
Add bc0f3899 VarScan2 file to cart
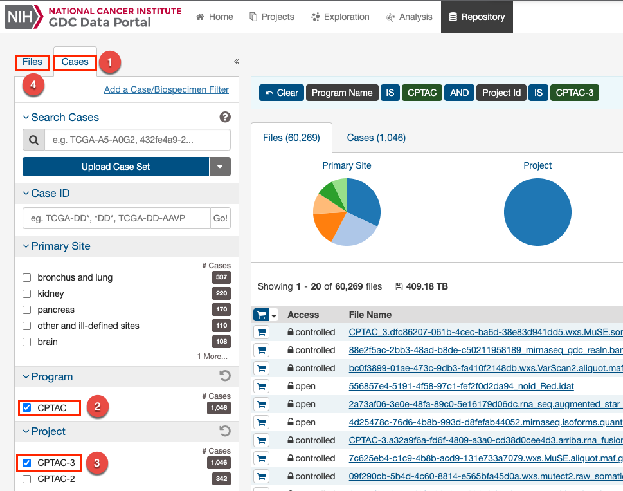[262, 368]
